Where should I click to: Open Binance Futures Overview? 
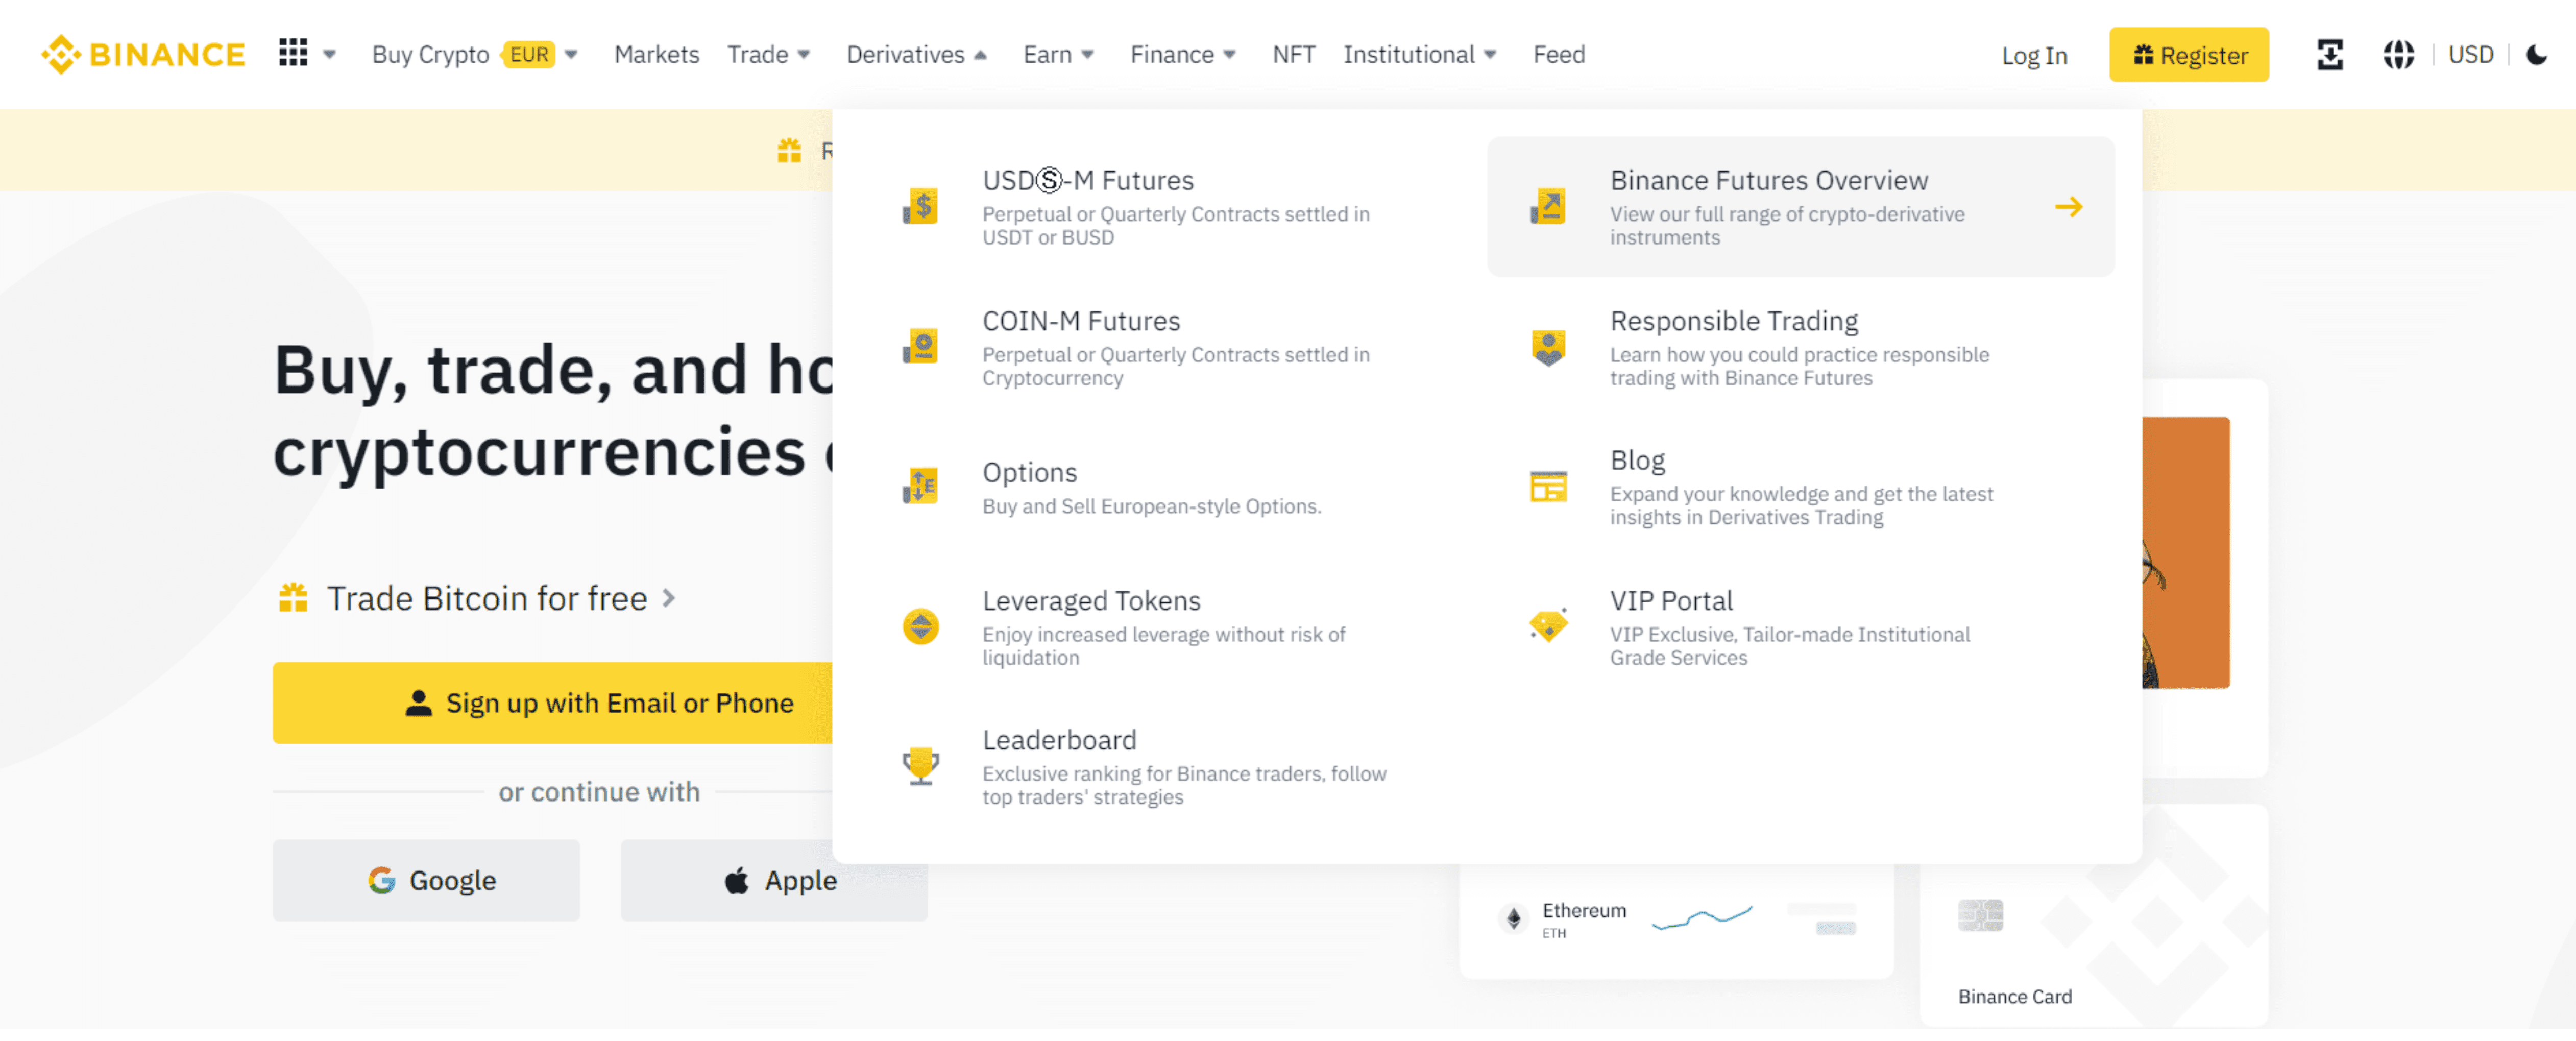pyautogui.click(x=1800, y=207)
